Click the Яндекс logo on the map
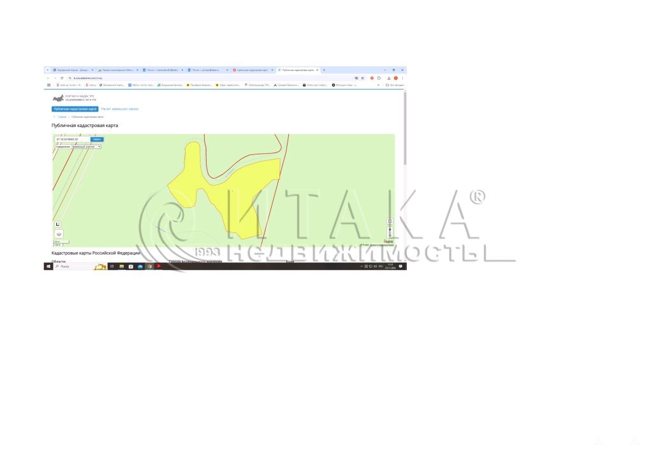The width and height of the screenshot is (653, 462). click(x=388, y=241)
